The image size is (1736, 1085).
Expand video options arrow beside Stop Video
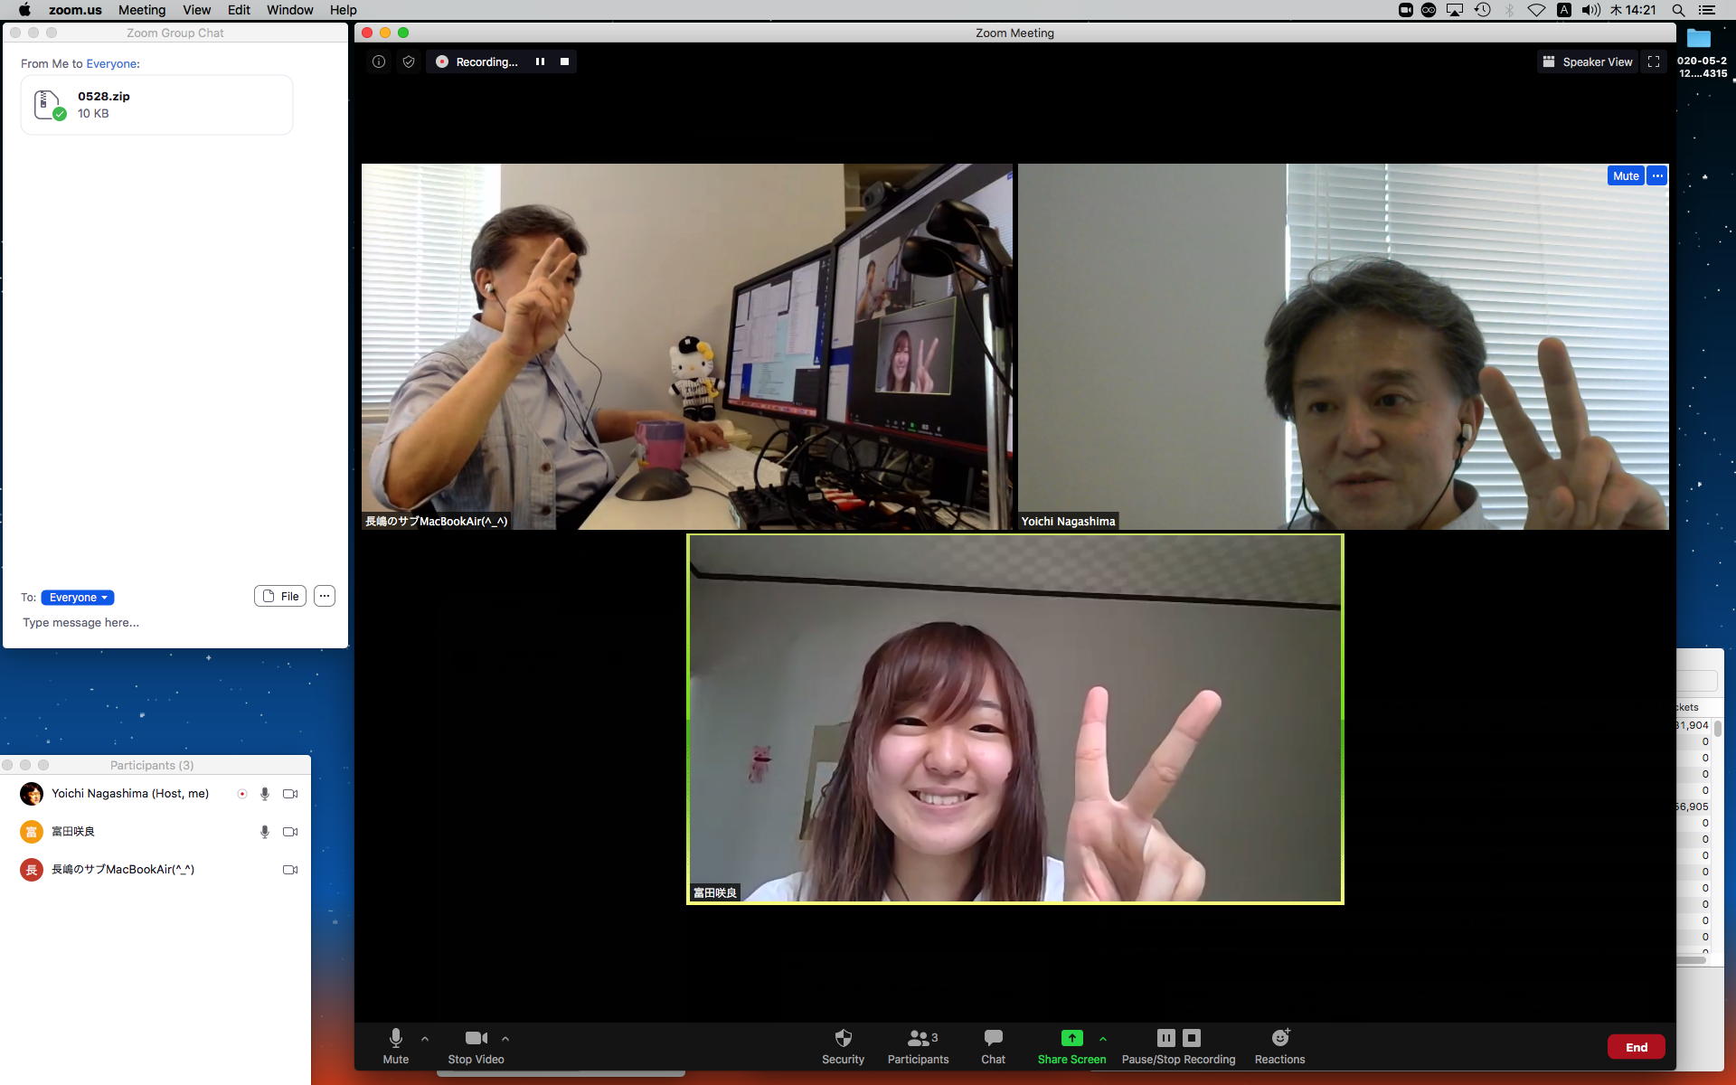pyautogui.click(x=505, y=1039)
